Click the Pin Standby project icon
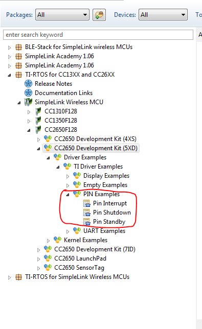Image resolution: width=202 pixels, height=329 pixels. [x=87, y=222]
